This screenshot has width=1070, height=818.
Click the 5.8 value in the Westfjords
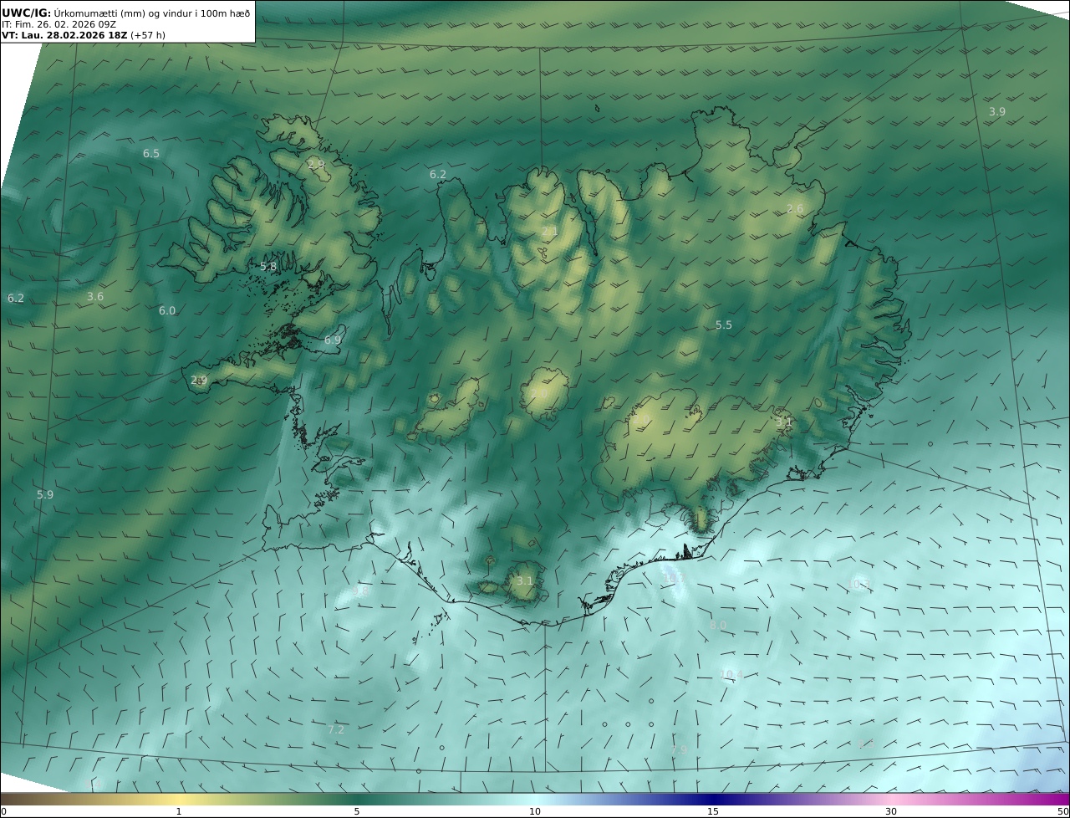click(x=268, y=267)
